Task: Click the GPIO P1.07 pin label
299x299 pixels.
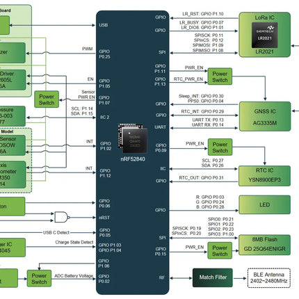Action: 104,100
